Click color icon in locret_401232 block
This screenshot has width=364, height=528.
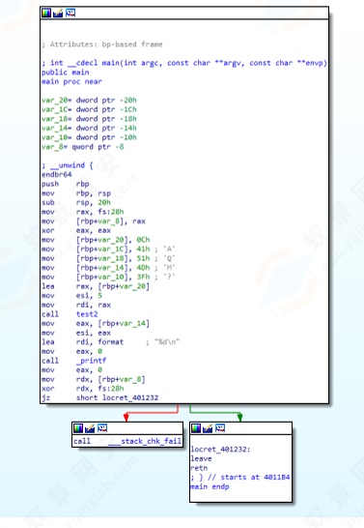coord(196,428)
